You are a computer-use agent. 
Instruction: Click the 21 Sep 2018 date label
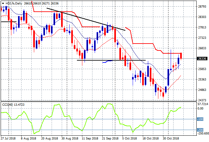coord(110,139)
